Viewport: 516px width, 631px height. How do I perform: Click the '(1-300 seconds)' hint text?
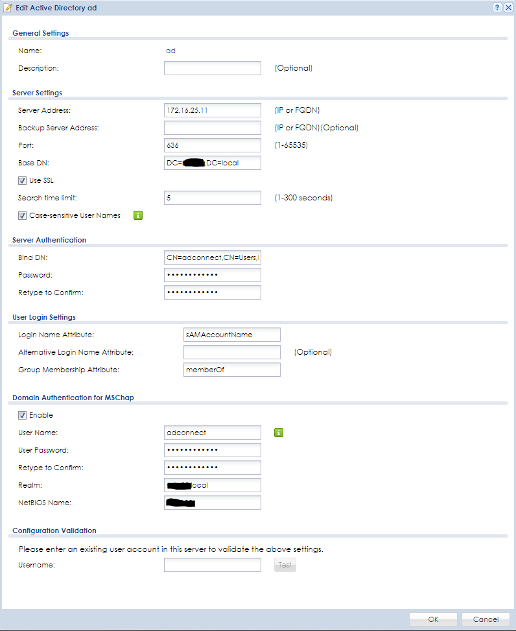coord(303,198)
